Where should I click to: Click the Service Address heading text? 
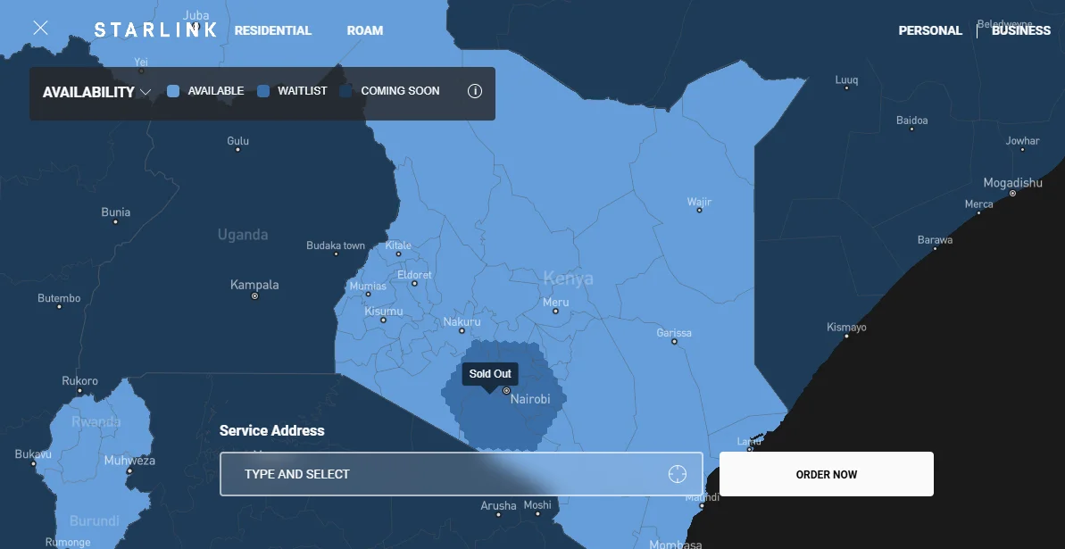tap(271, 431)
